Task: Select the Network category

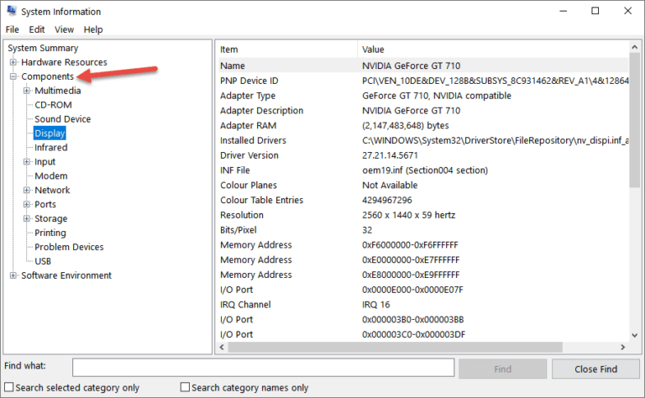Action: click(x=52, y=190)
